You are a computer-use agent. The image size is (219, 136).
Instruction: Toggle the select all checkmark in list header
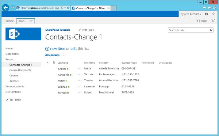coord(47,63)
